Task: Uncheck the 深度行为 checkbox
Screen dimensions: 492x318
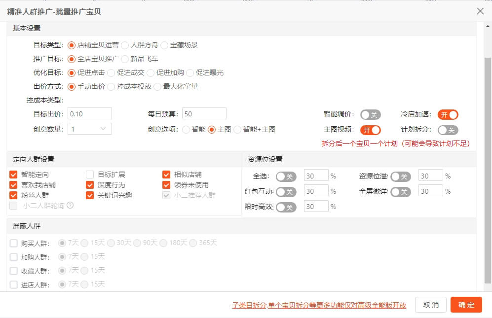Action: 90,185
